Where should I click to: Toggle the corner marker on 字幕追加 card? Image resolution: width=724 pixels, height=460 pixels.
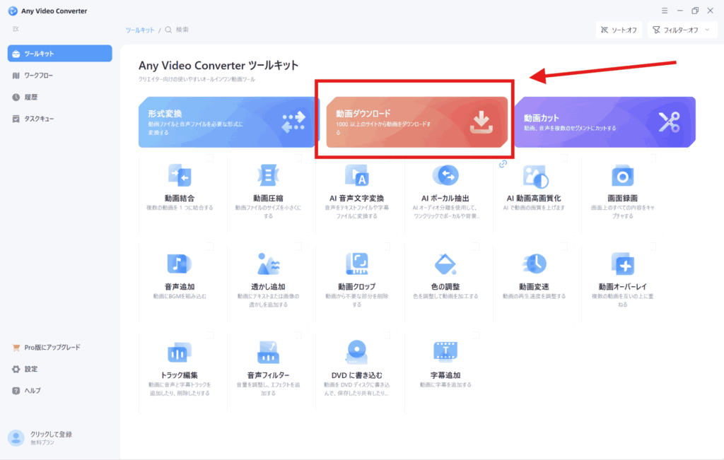(x=476, y=335)
